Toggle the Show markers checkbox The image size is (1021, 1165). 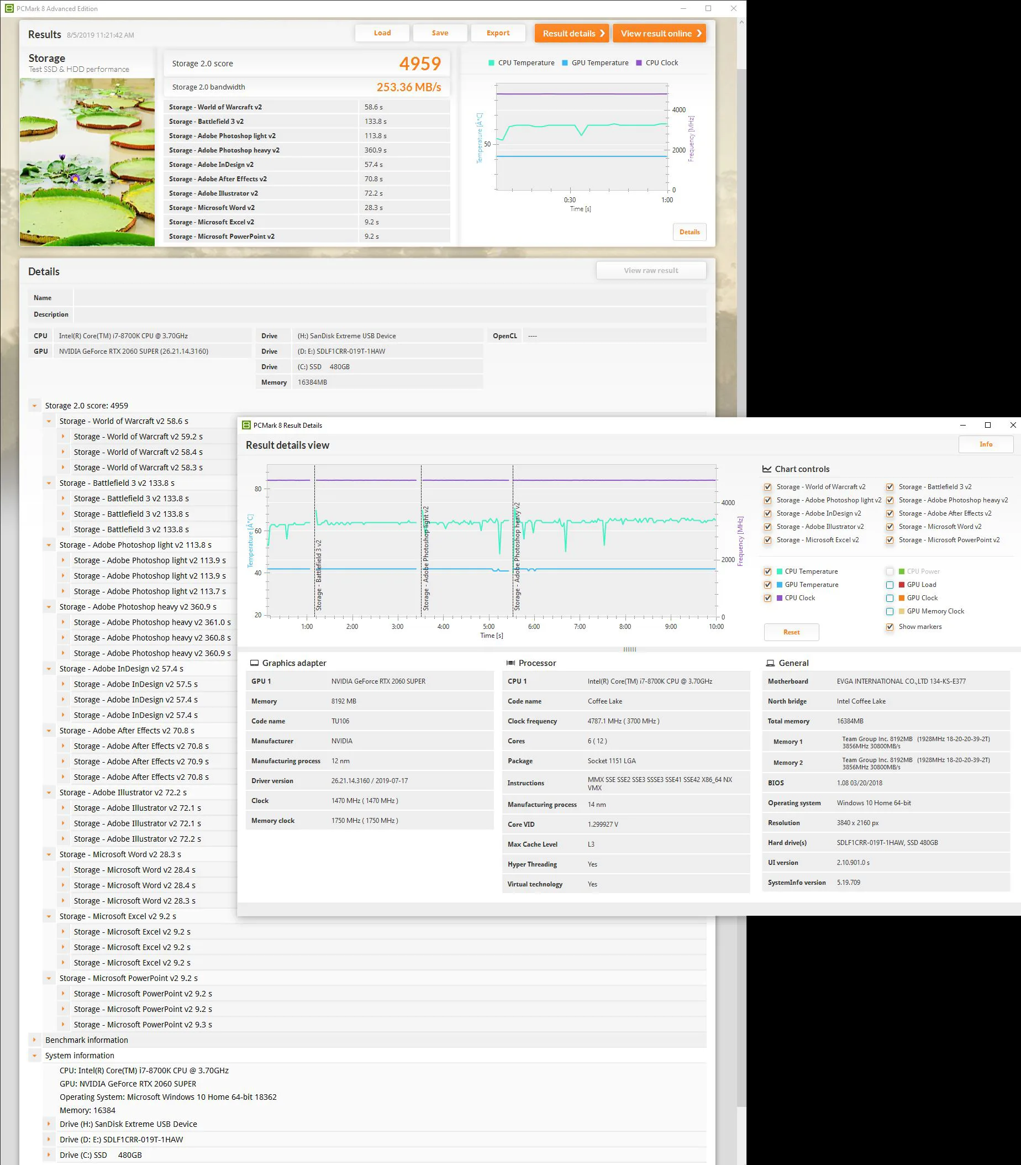click(890, 626)
